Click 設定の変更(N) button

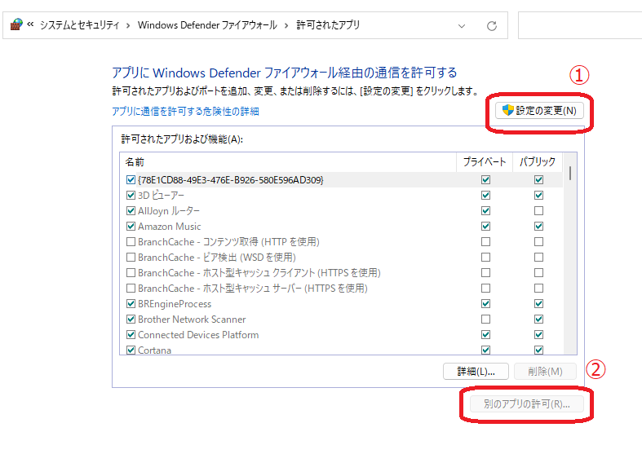(x=539, y=110)
